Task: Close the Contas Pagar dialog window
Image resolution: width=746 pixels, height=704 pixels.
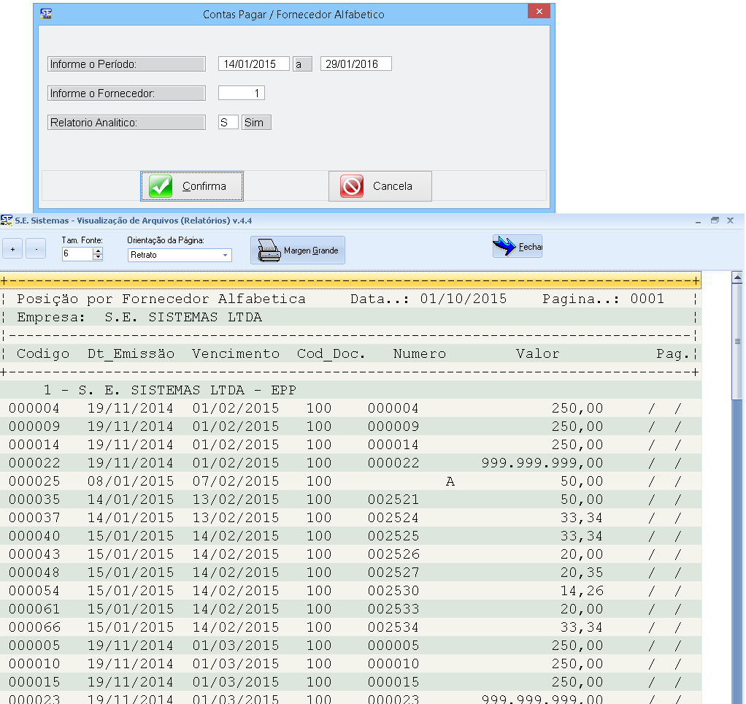Action: pyautogui.click(x=539, y=12)
